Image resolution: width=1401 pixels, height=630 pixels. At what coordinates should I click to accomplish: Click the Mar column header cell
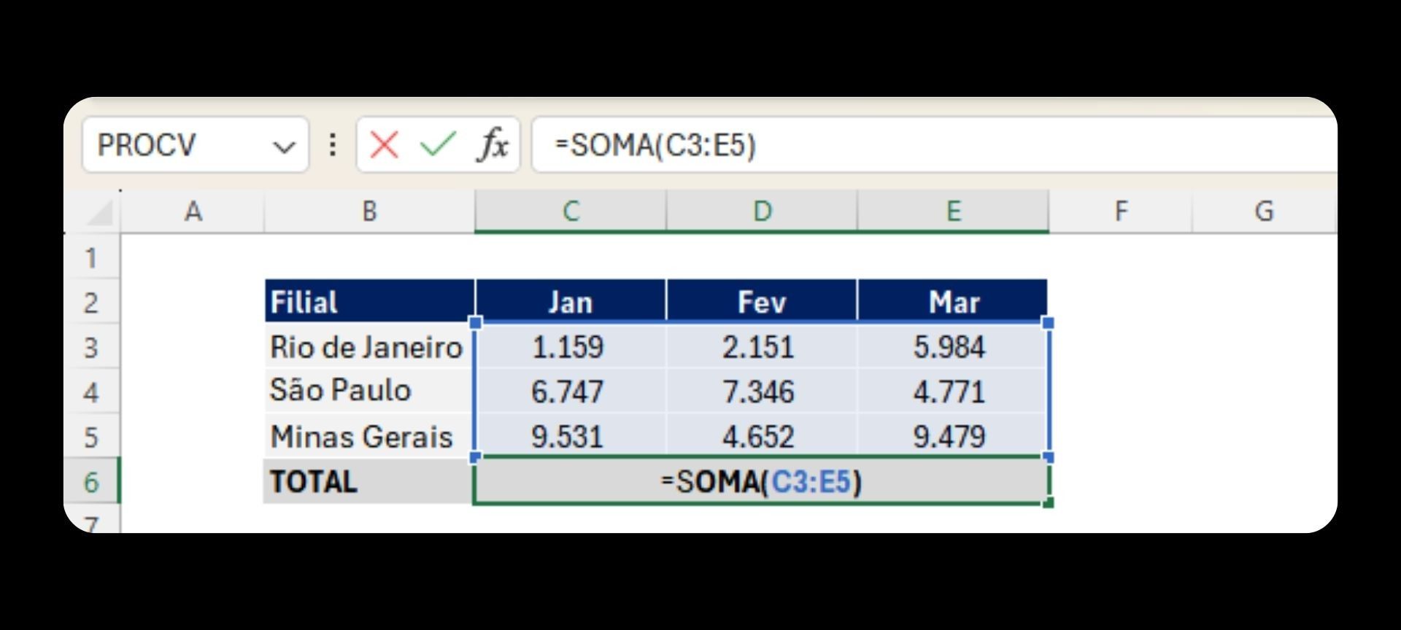[x=953, y=302]
